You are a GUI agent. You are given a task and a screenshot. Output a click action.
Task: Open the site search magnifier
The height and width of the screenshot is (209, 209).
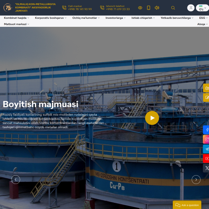pos(173,8)
